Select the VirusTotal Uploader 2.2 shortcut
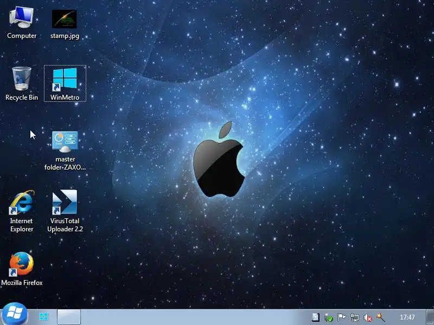434x325 pixels. tap(65, 211)
